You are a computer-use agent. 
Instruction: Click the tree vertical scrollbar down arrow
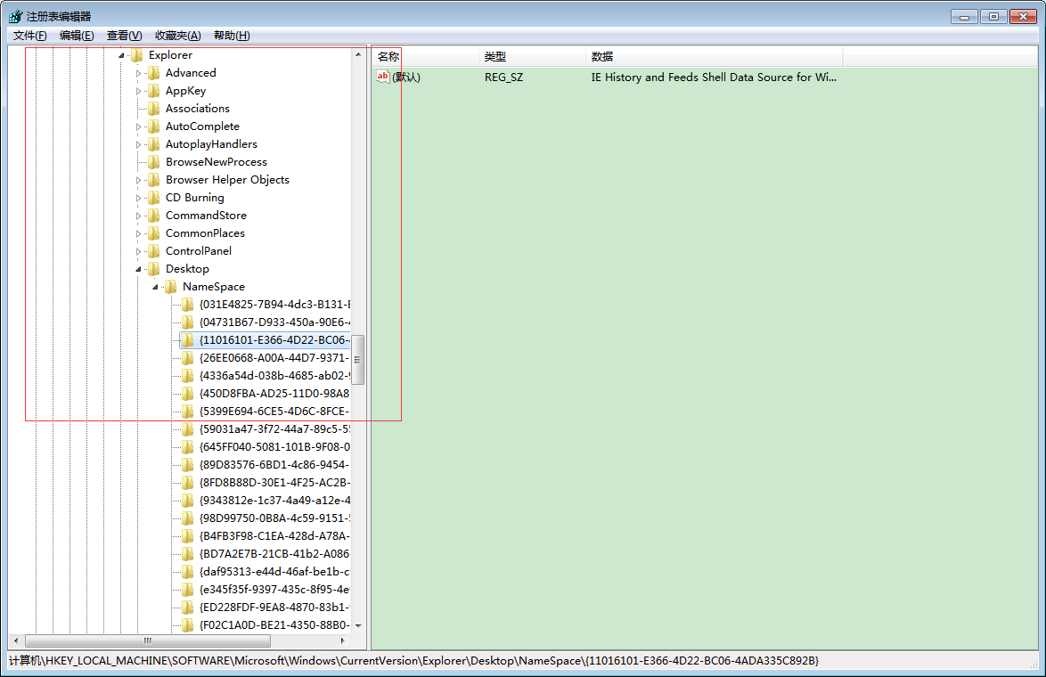click(358, 625)
